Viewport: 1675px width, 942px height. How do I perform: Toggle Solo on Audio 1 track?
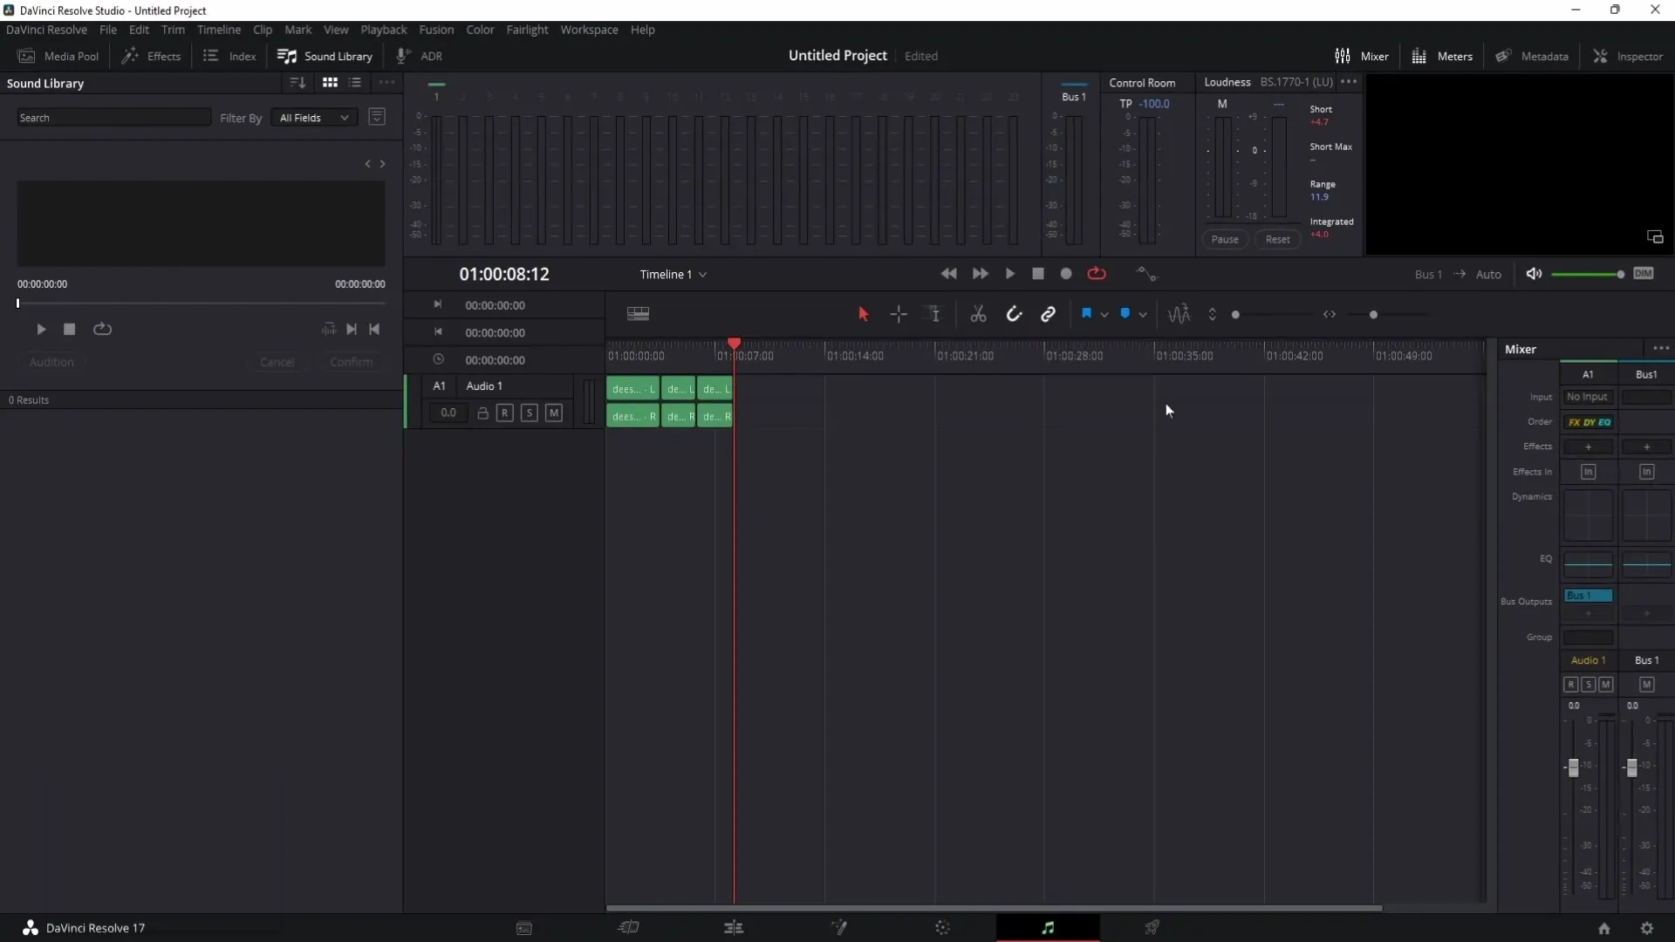tap(528, 412)
